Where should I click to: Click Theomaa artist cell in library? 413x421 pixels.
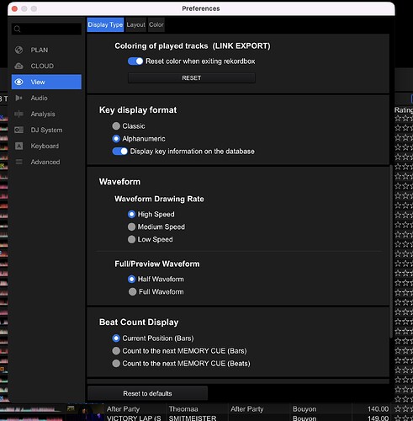183,409
